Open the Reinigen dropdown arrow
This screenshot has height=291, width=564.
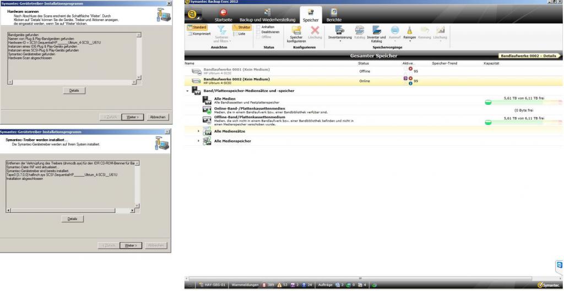[409, 41]
